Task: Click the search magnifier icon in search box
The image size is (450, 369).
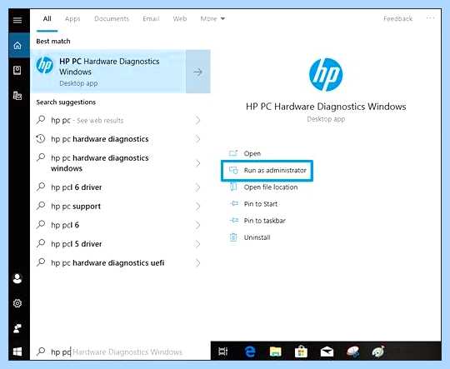Action: coord(41,351)
